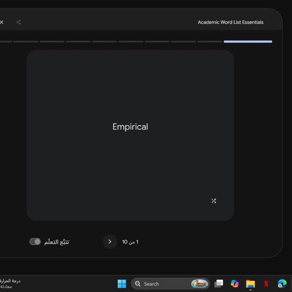The image size is (292, 292).
Task: Open Microsoft Edge from the taskbar
Action: pyautogui.click(x=282, y=284)
